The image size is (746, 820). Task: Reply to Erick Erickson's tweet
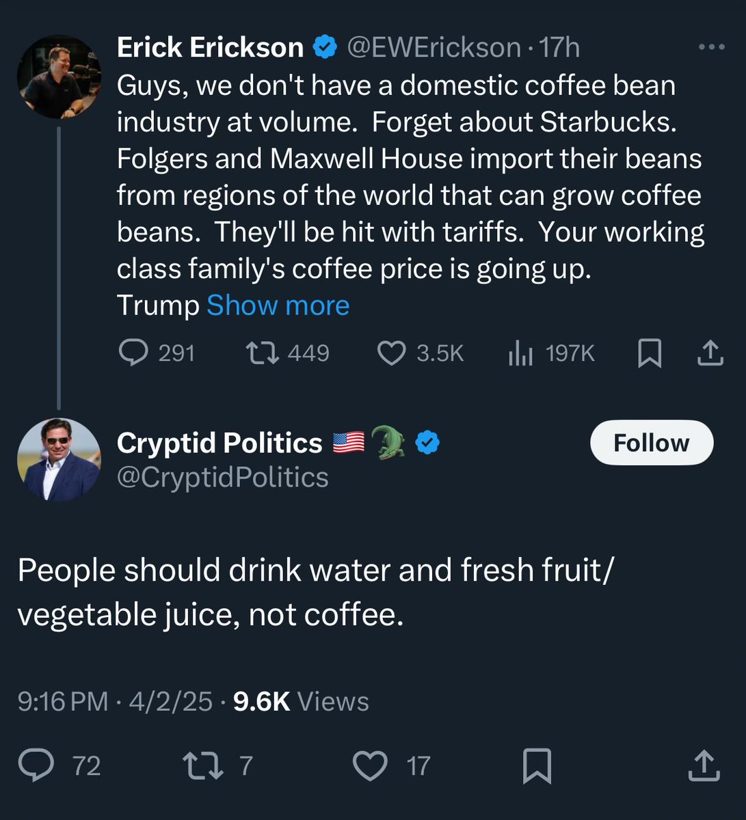(x=133, y=353)
